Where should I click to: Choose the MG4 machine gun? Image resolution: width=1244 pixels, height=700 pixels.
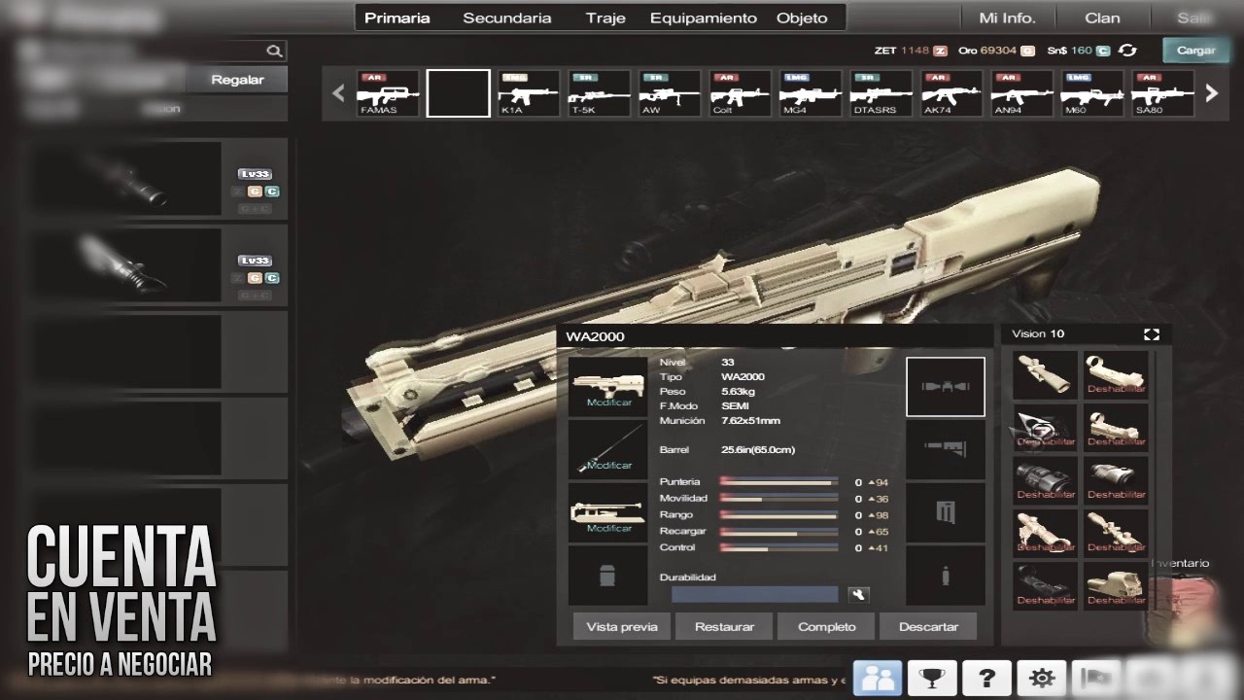point(810,93)
